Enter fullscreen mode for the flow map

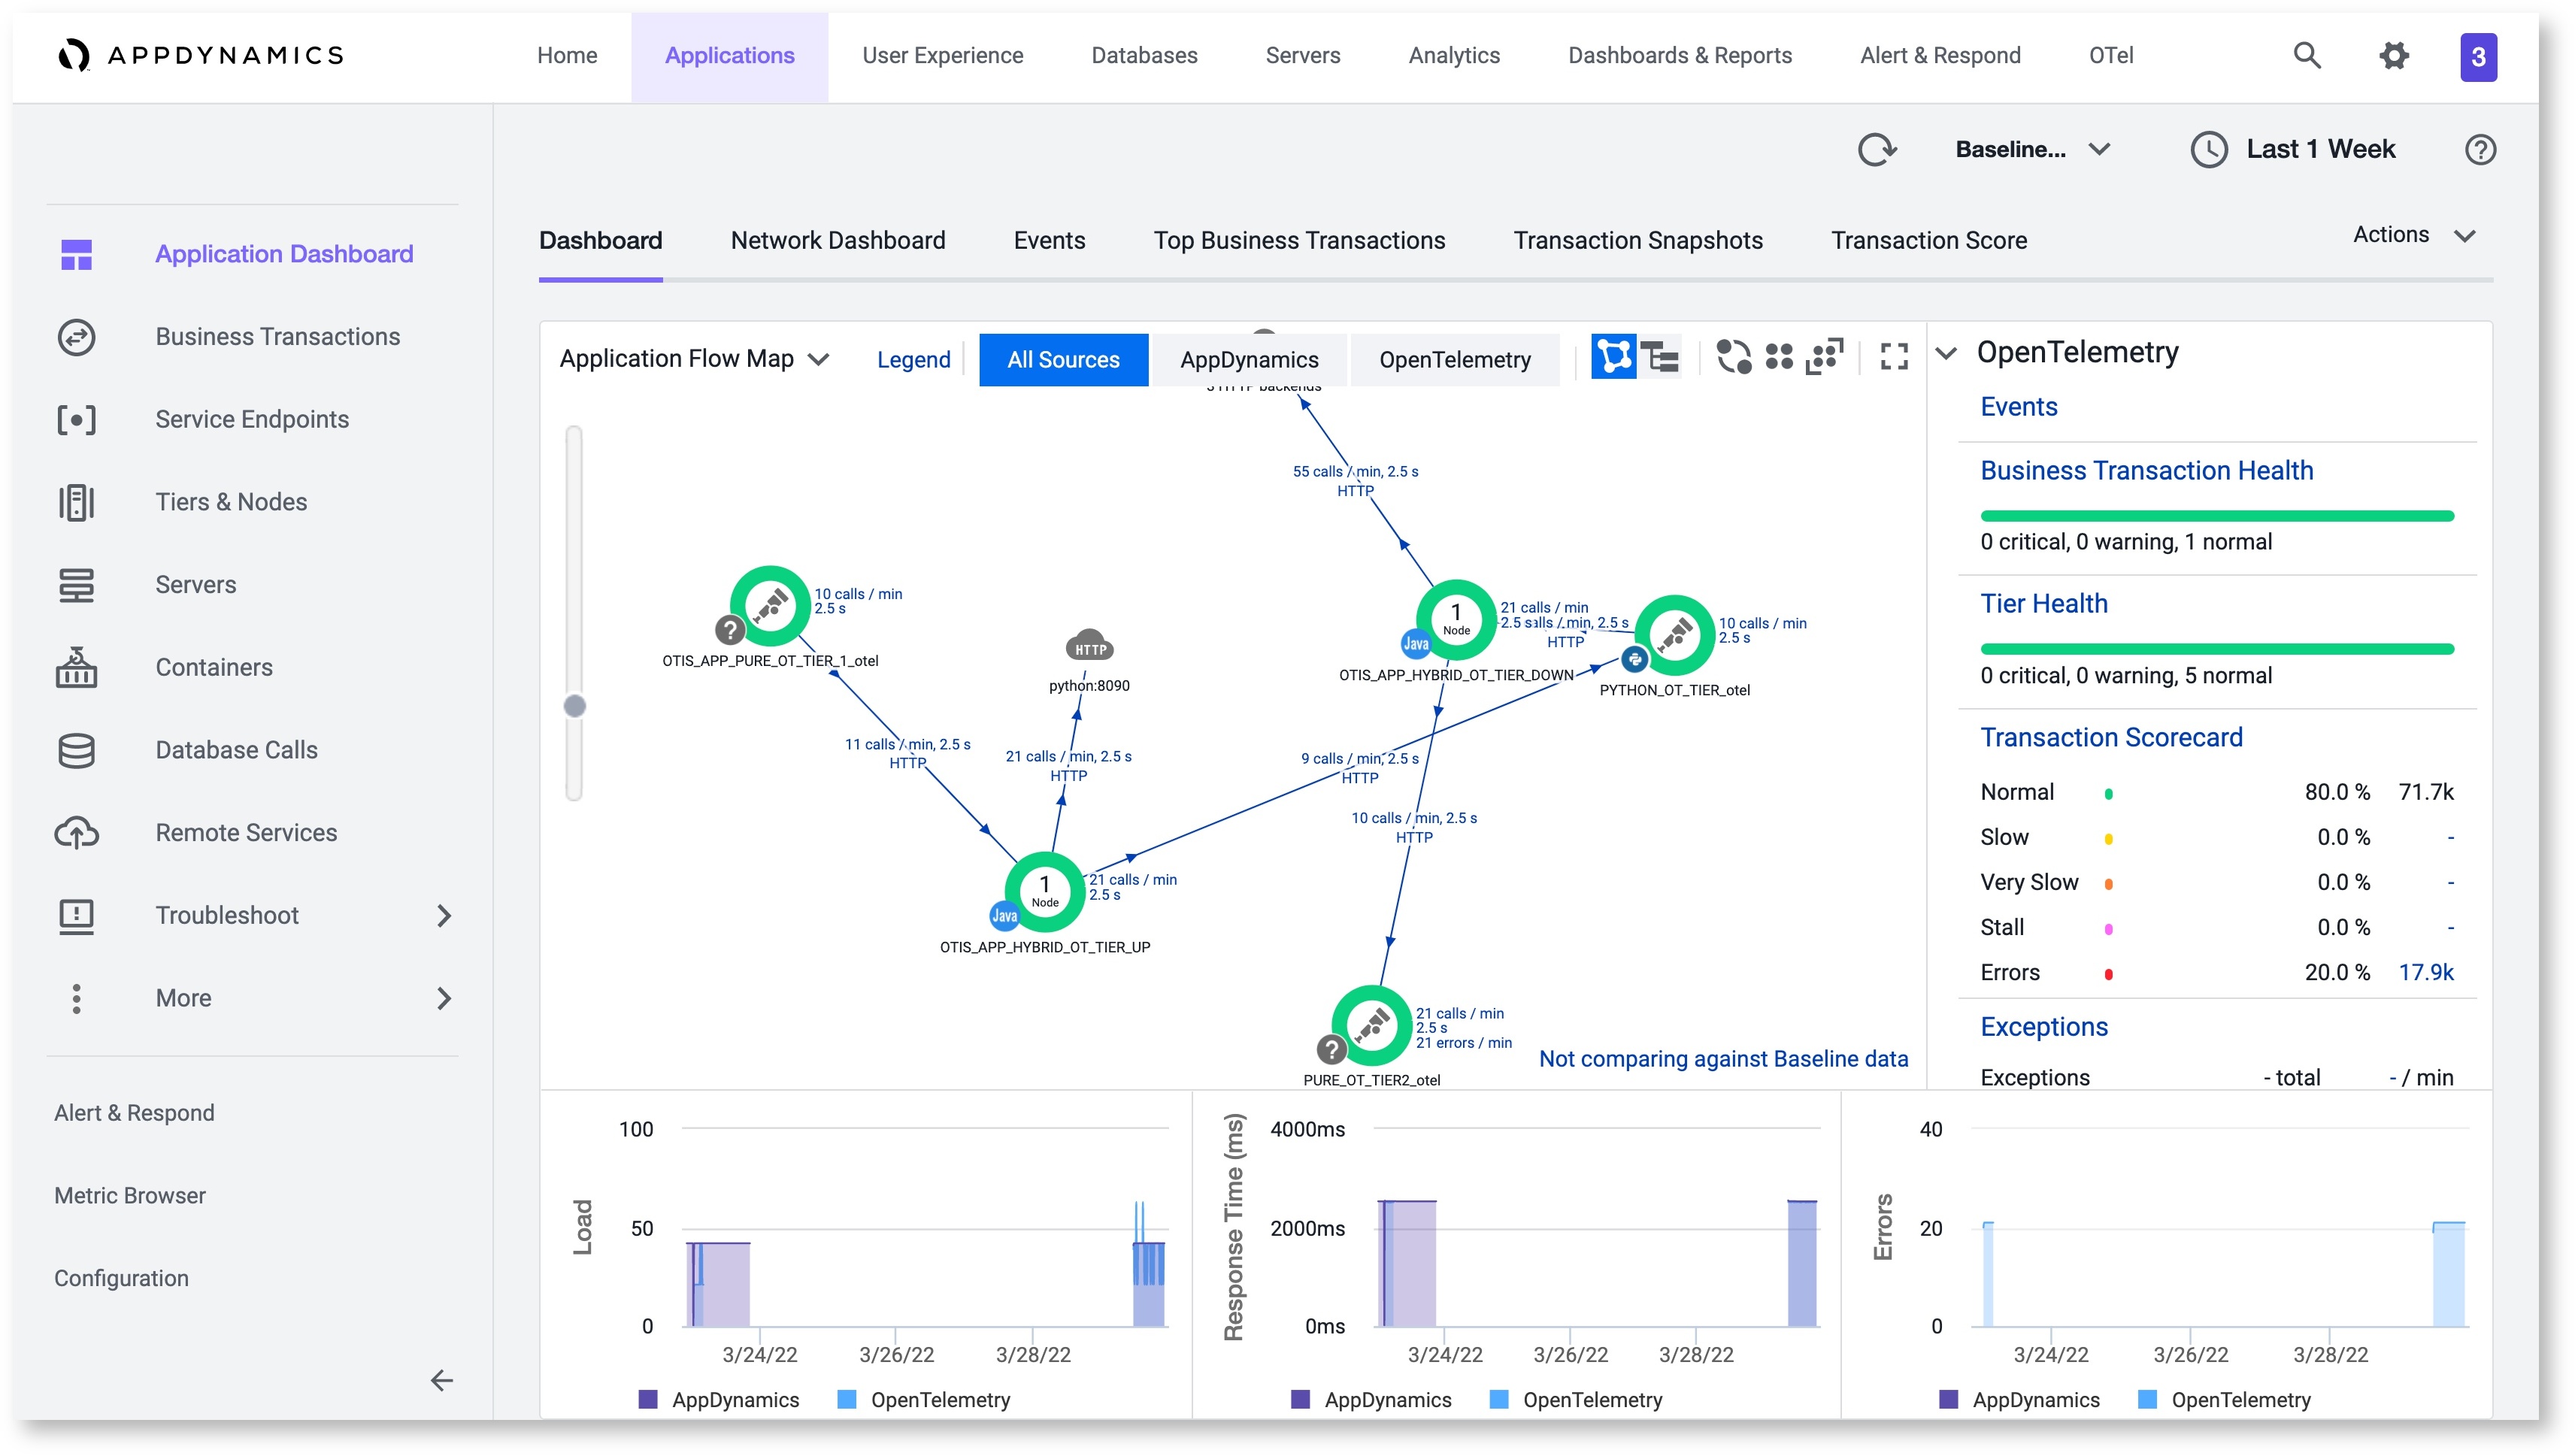[x=1893, y=357]
